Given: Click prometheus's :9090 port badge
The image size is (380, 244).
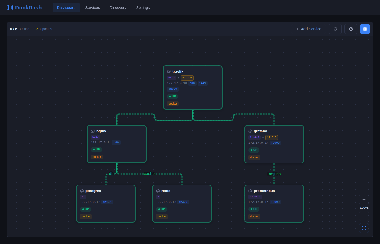Looking at the screenshot, I should click(x=275, y=202).
